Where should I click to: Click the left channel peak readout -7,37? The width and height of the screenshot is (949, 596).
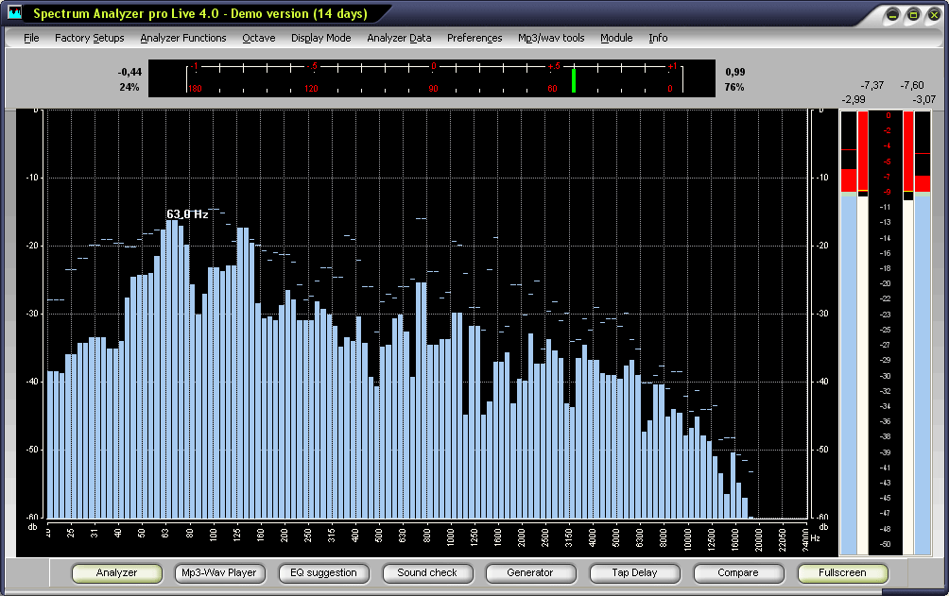pyautogui.click(x=872, y=85)
